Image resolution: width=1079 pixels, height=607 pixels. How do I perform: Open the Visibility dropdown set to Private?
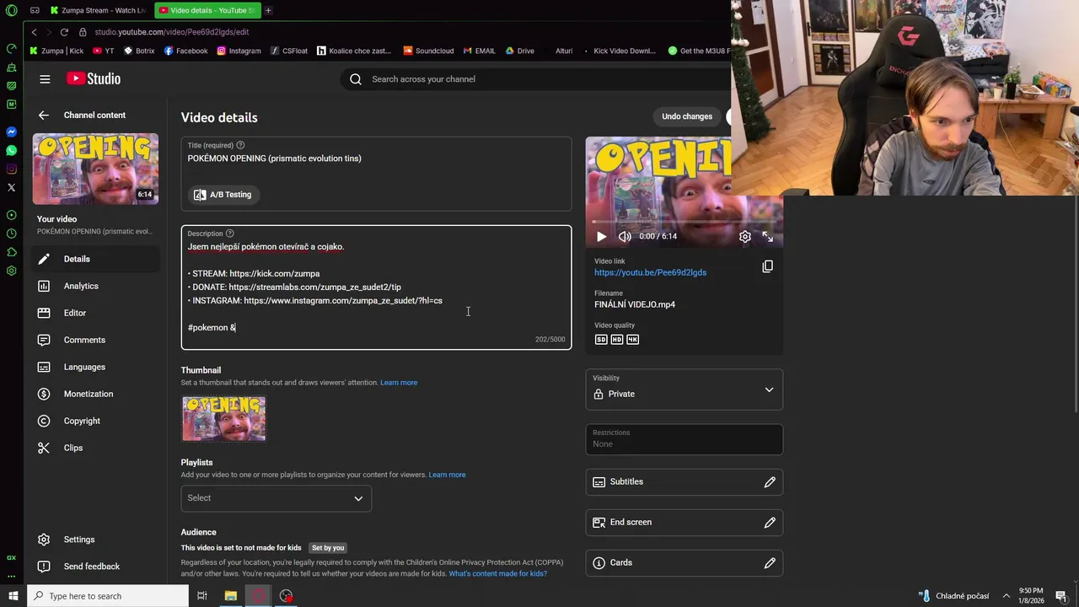[x=684, y=389]
